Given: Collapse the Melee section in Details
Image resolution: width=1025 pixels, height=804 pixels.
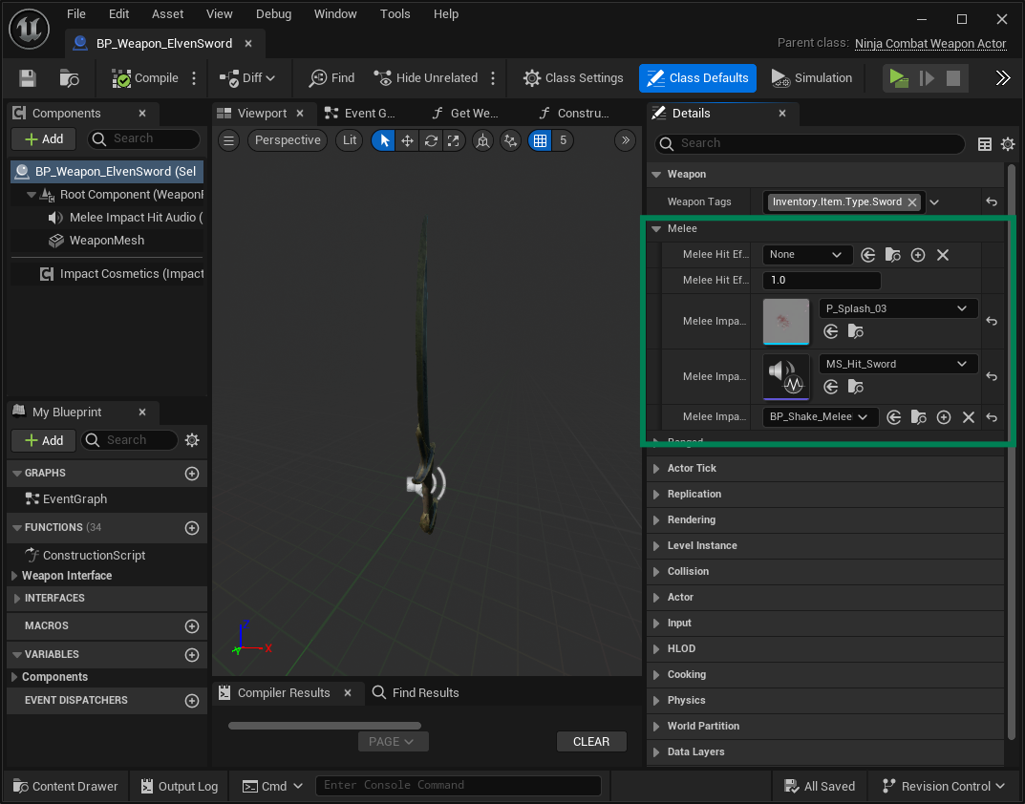Looking at the screenshot, I should coord(656,228).
